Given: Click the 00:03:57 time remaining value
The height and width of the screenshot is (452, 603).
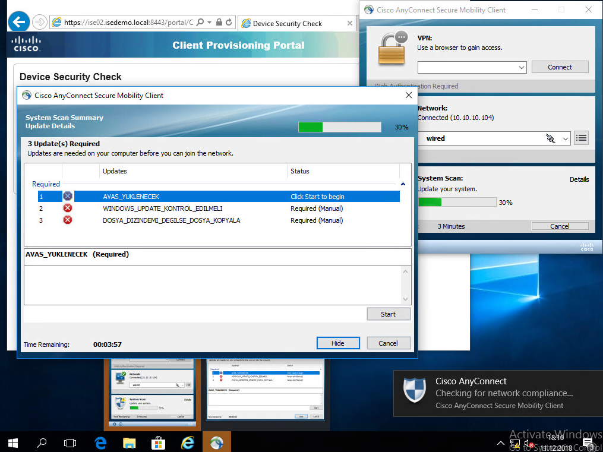Looking at the screenshot, I should [x=108, y=344].
